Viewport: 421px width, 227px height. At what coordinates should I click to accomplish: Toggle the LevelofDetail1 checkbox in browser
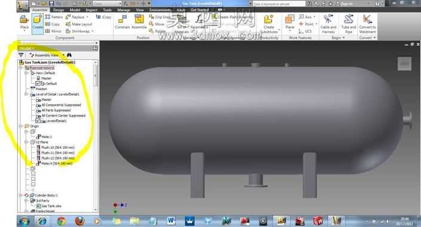click(x=38, y=121)
